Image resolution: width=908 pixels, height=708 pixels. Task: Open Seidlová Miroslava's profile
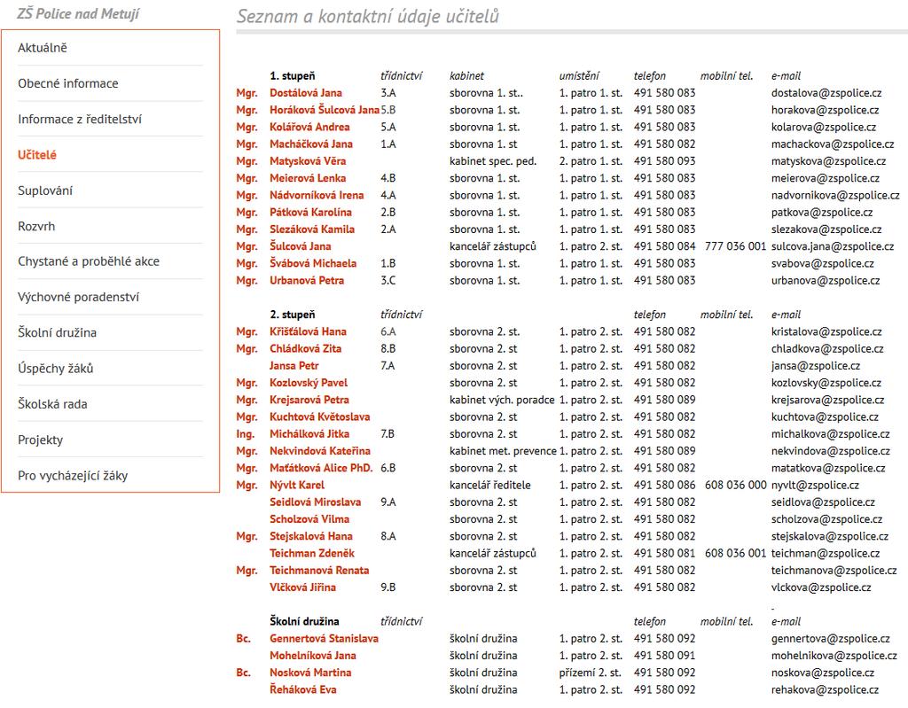click(315, 502)
